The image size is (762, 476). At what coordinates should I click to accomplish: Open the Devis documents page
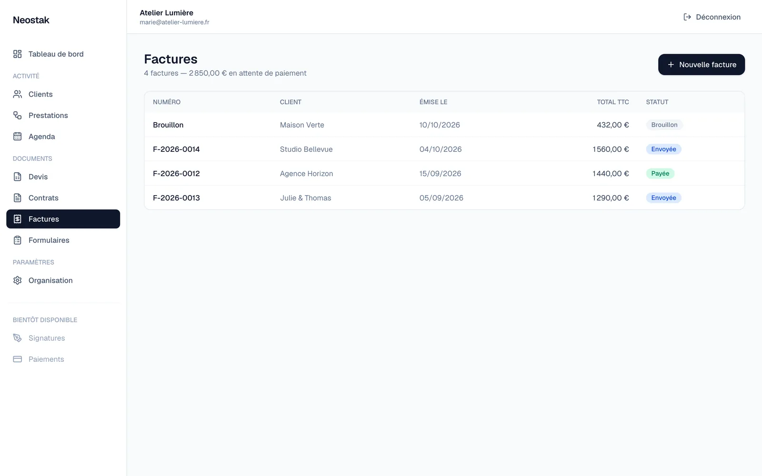click(63, 177)
